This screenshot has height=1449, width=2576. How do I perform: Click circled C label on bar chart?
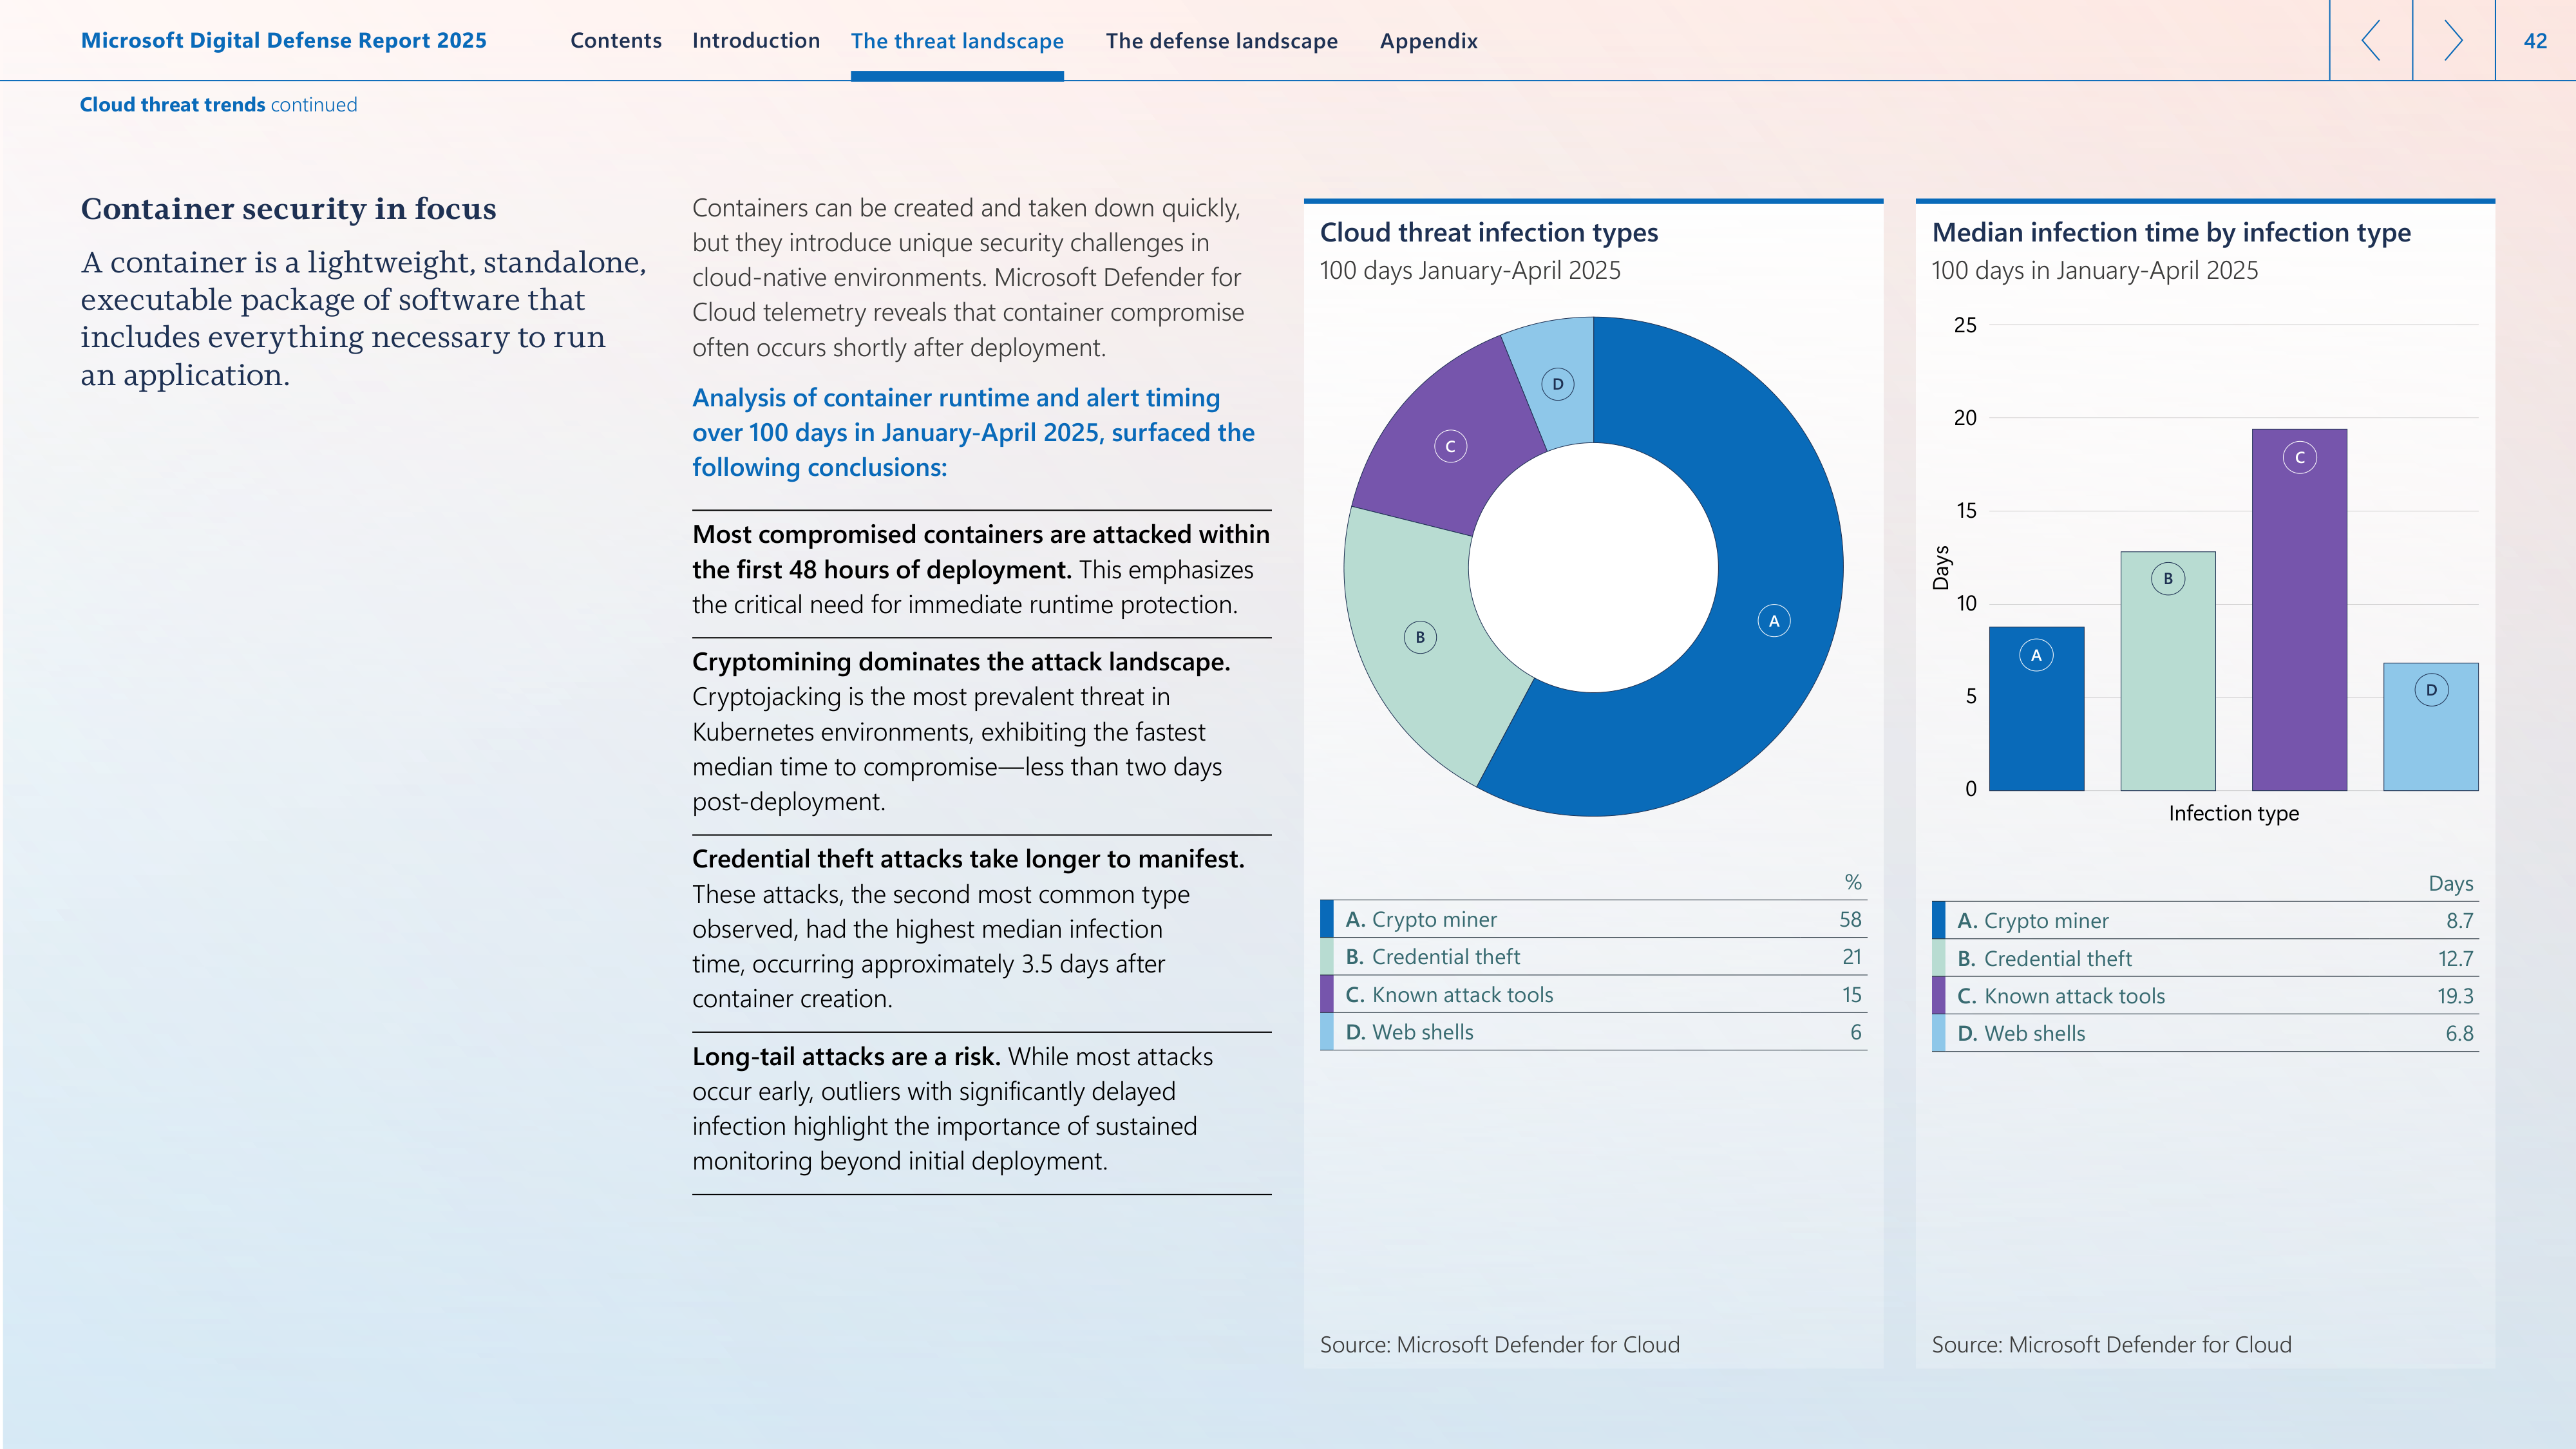click(x=2300, y=457)
